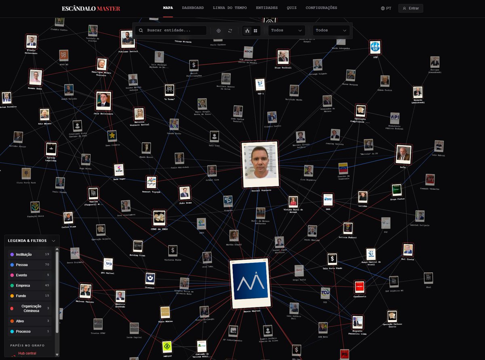Viewport: 485px width, 360px height.
Task: Select the TCU node
Action: tap(325, 293)
